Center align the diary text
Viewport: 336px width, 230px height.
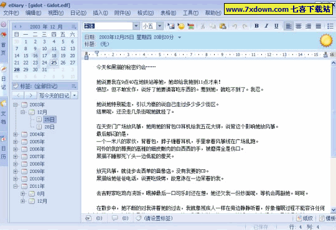click(x=299, y=26)
